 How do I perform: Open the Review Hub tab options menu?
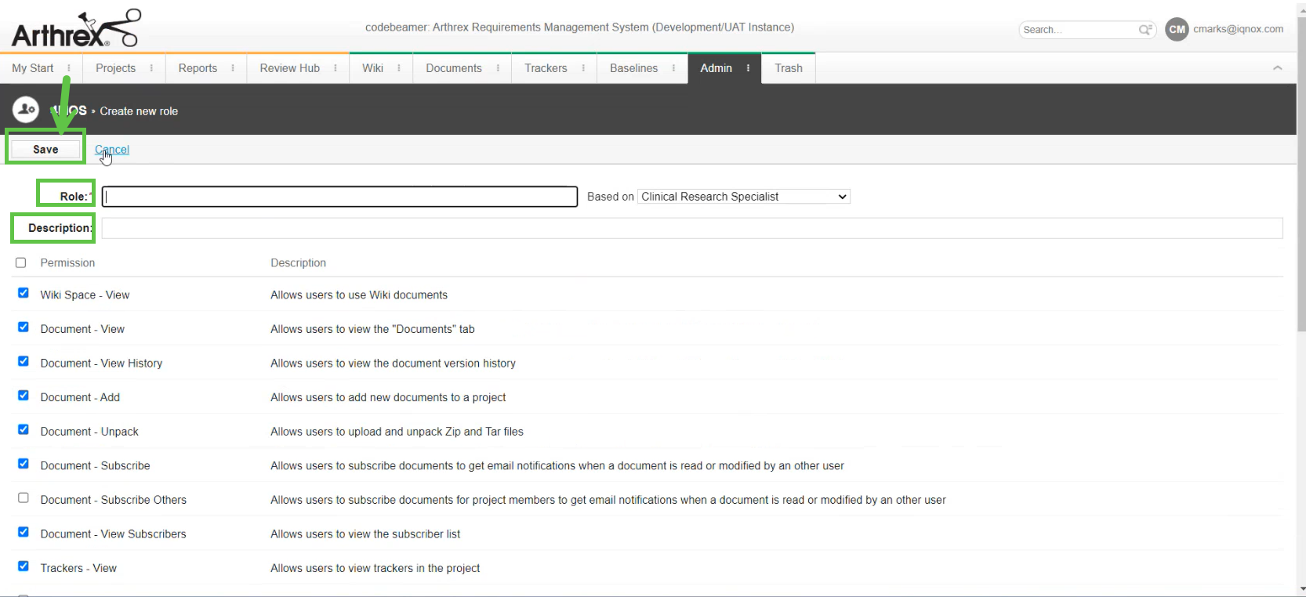[x=336, y=68]
